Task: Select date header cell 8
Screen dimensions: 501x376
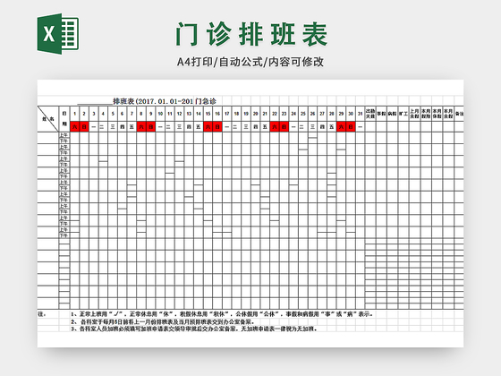Action: [x=141, y=114]
